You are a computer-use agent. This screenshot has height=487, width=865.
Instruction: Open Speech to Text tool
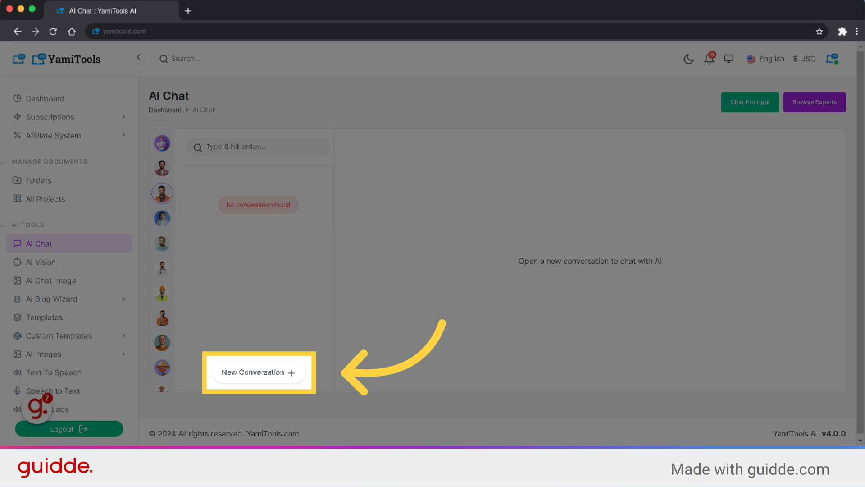point(52,391)
